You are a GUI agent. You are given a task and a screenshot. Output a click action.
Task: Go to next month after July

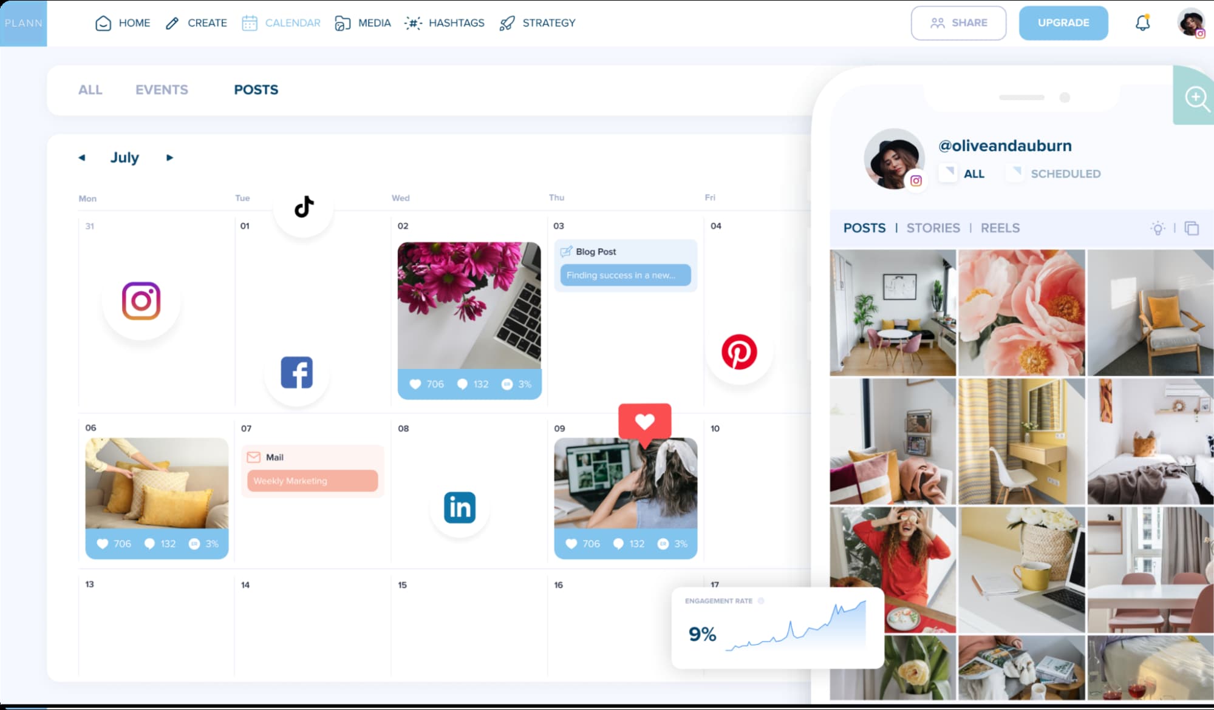pos(169,158)
